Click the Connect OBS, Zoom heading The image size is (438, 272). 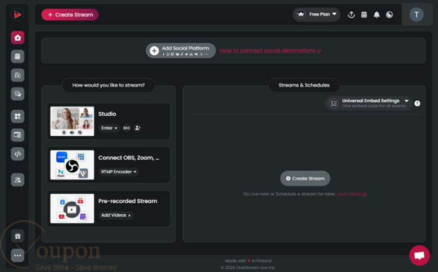[129, 157]
